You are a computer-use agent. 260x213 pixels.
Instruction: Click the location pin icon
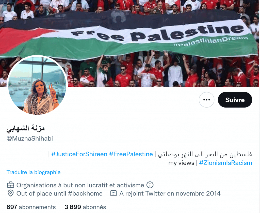pyautogui.click(x=11, y=193)
